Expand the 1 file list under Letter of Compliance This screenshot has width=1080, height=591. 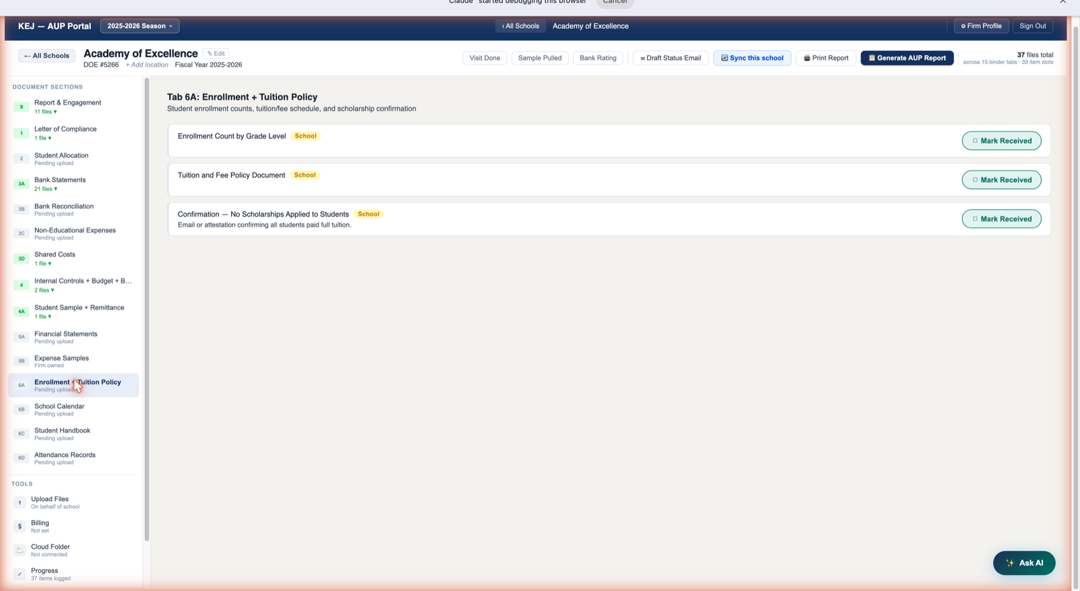[43, 138]
